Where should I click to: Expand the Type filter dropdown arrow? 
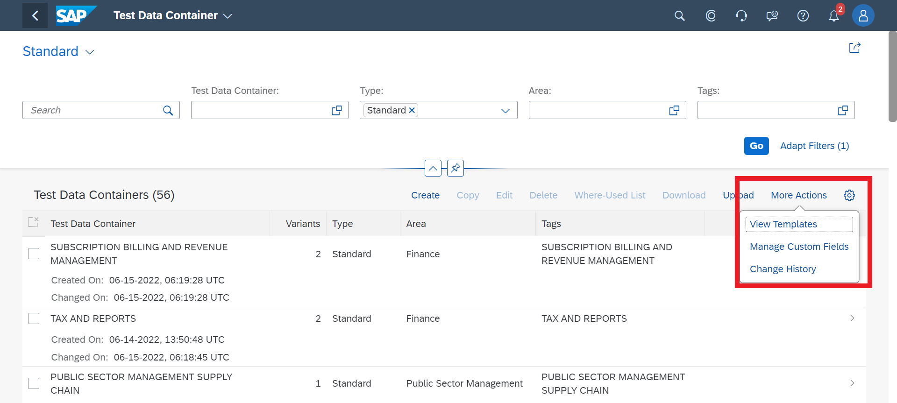click(505, 110)
